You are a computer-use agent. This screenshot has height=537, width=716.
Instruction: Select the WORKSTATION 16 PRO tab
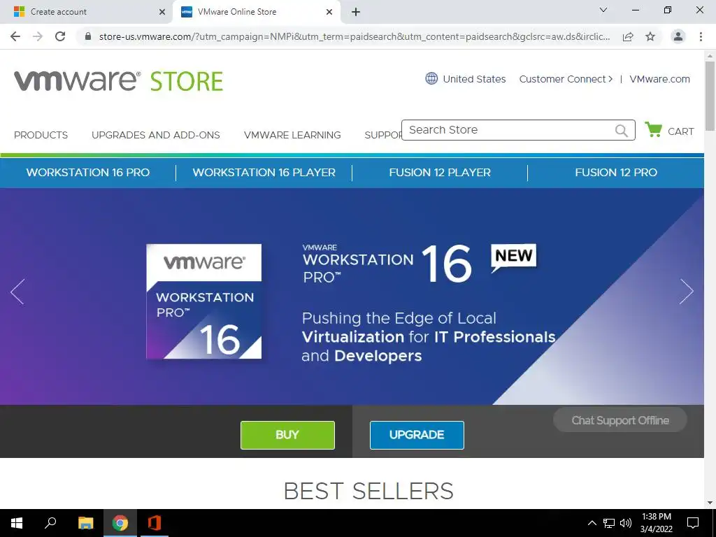(87, 173)
